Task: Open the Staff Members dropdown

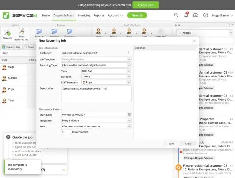Action: pyautogui.click(x=129, y=82)
